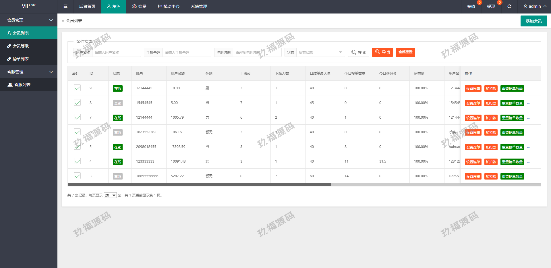Open the 提现 withdrawal notifications
The height and width of the screenshot is (268, 551).
[x=491, y=6]
